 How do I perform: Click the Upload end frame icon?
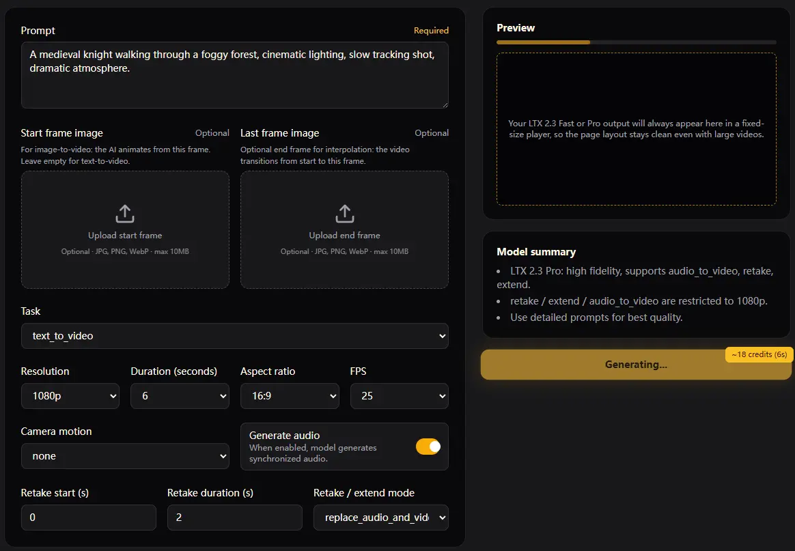click(344, 214)
